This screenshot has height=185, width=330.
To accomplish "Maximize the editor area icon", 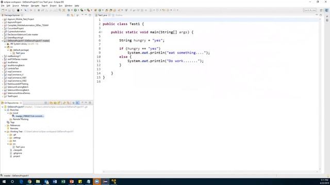I will click(x=321, y=15).
